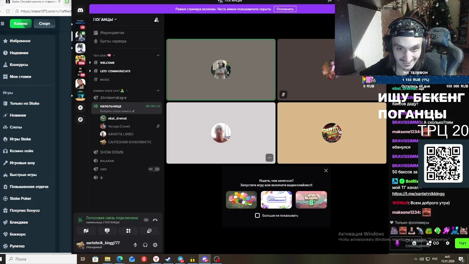Screen dimensions: 469x264
Task: Open three-dot menu on lower-left video tile
Action: click(x=269, y=158)
